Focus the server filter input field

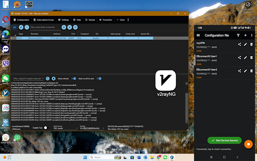click(45, 27)
